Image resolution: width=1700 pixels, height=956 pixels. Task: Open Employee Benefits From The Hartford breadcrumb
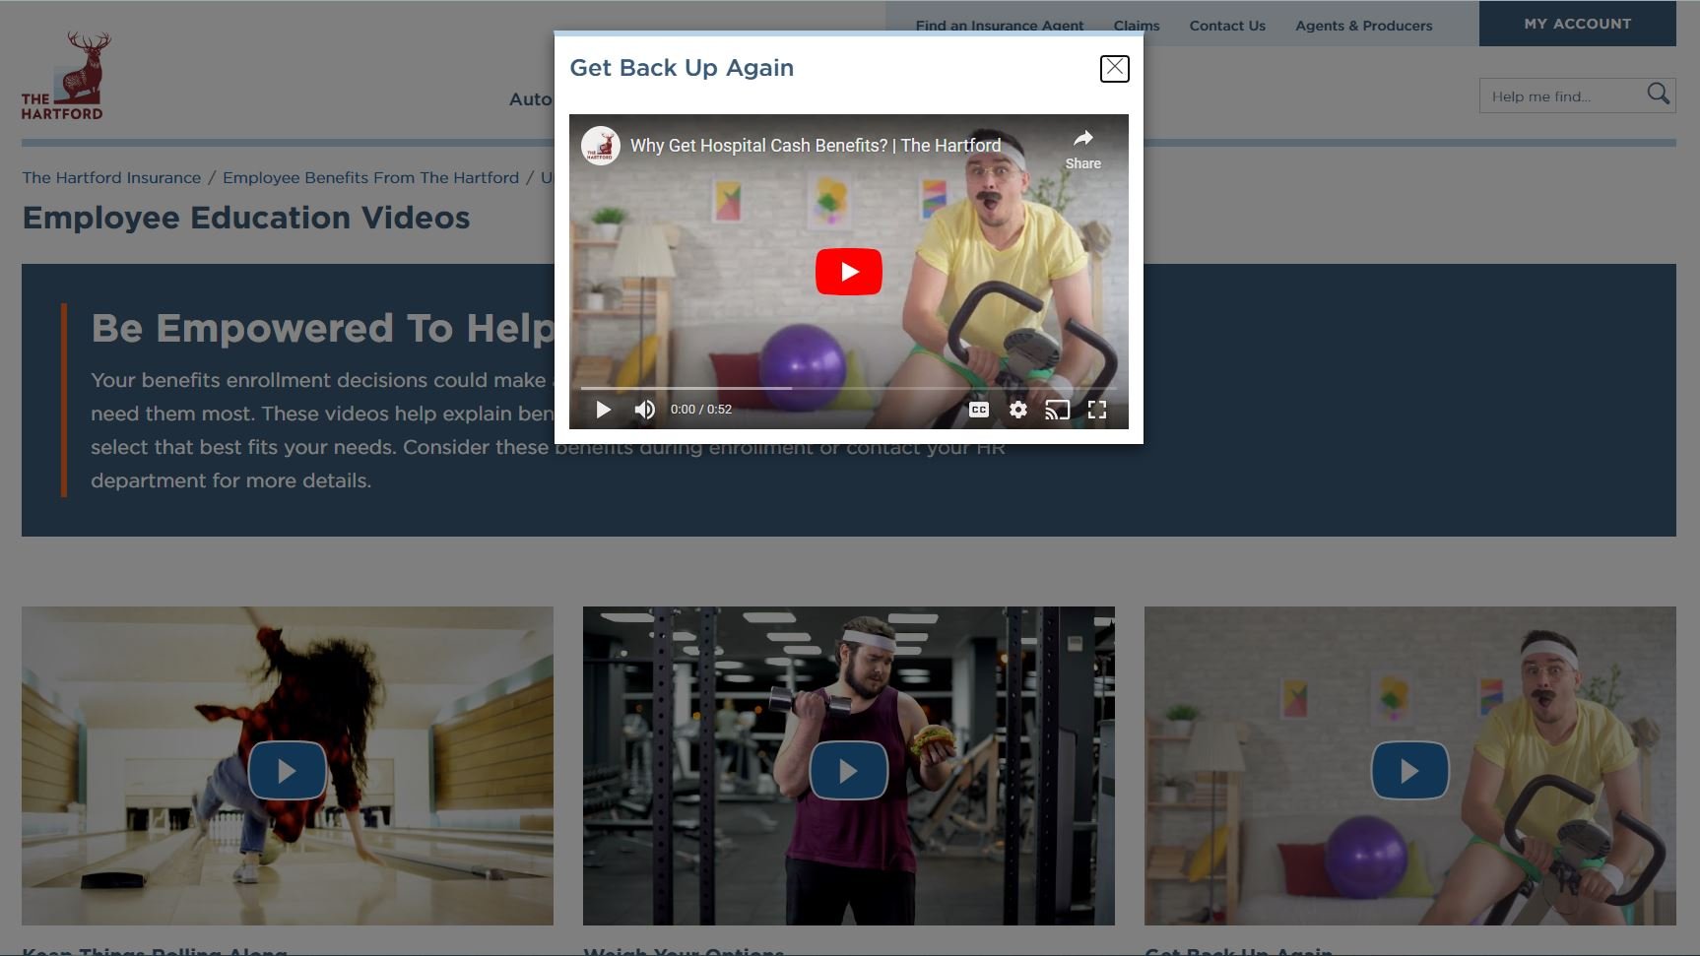(370, 177)
